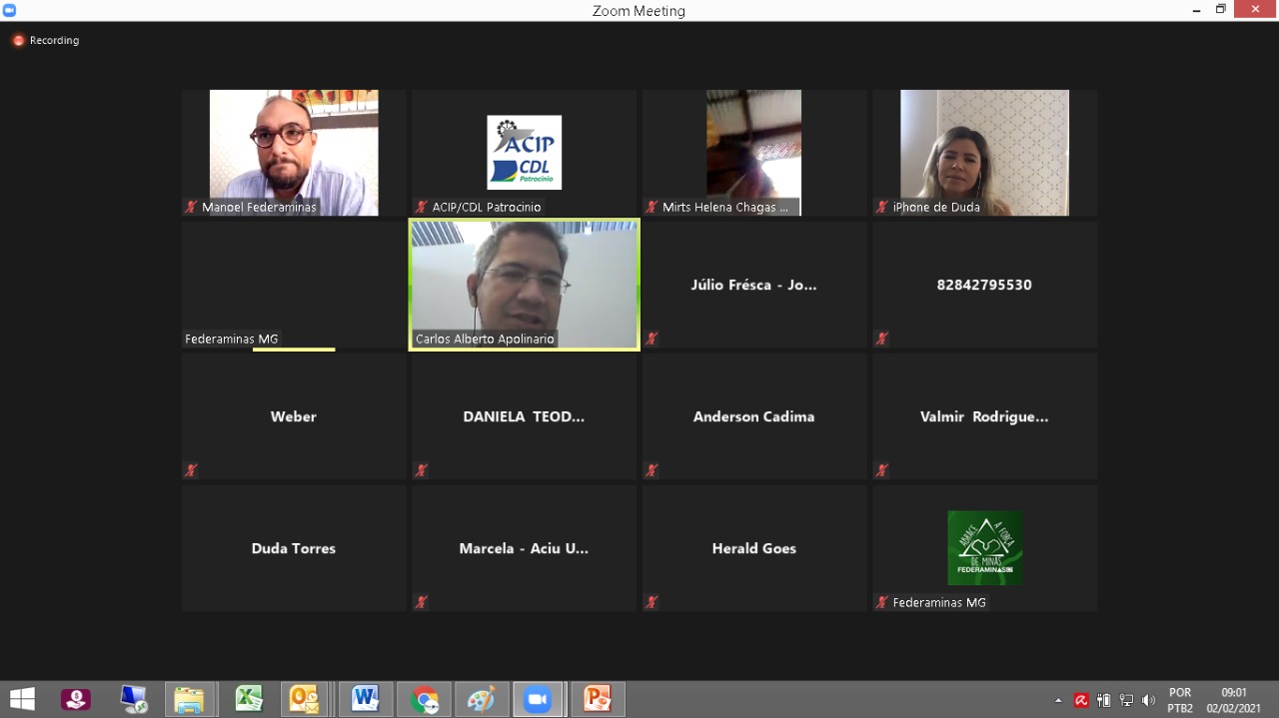1279x718 pixels.
Task: Click the Zoom taskbar icon
Action: pyautogui.click(x=538, y=699)
